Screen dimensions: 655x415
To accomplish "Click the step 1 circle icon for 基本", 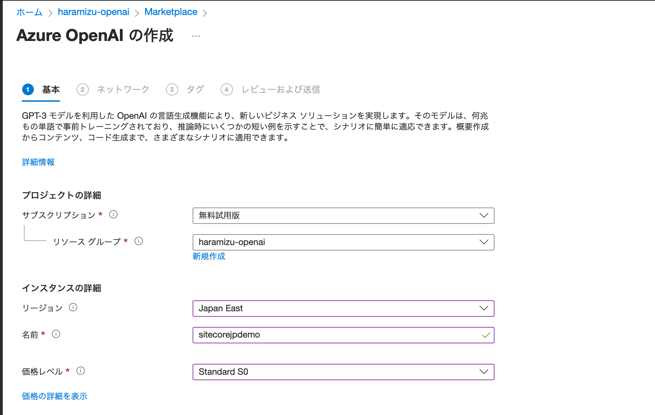I will [28, 89].
